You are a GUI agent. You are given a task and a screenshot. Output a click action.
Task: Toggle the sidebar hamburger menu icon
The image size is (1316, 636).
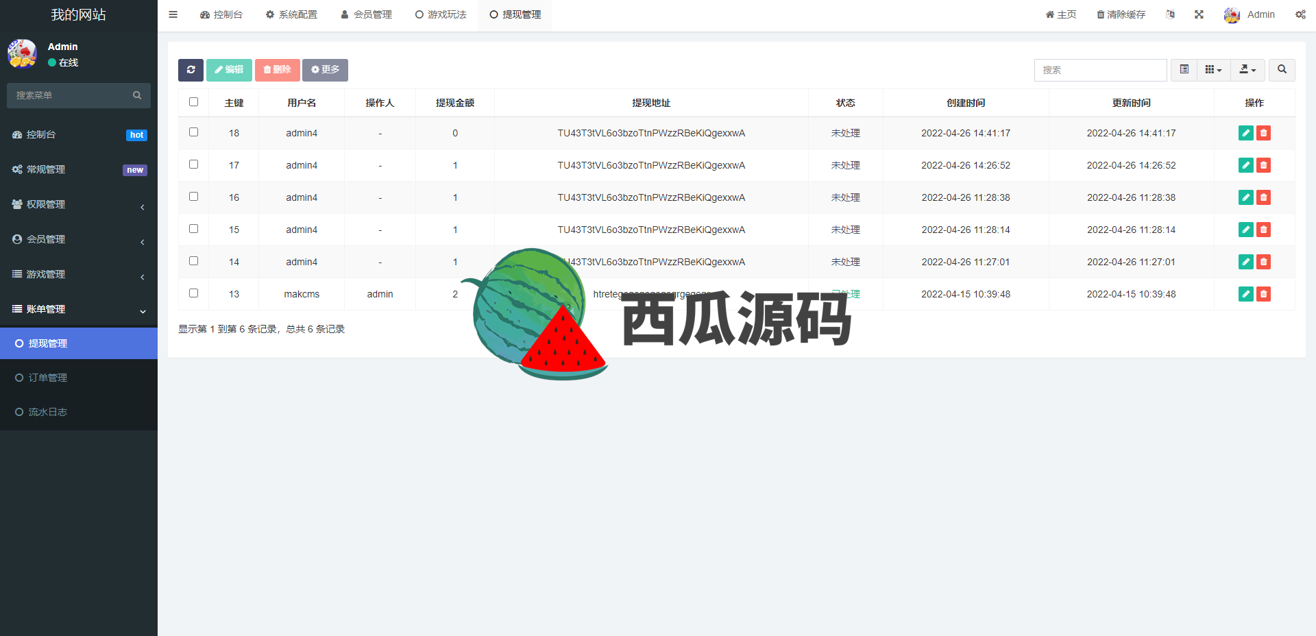pos(173,14)
